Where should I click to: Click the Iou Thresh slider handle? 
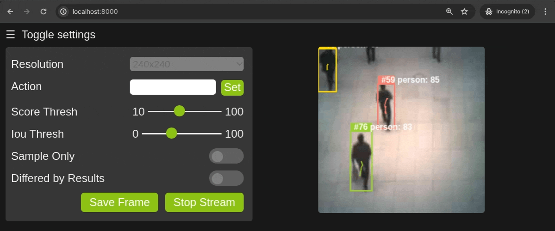point(172,134)
